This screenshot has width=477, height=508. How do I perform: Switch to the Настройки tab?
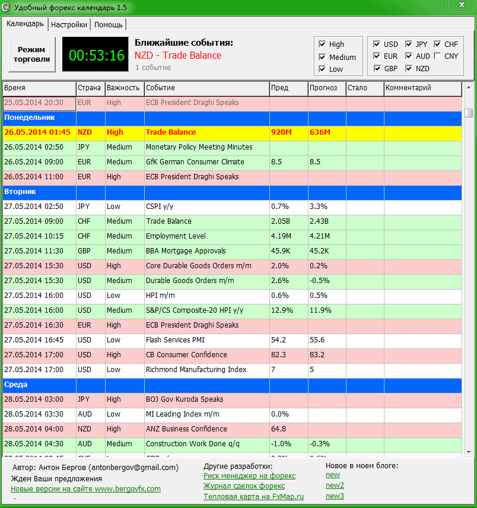click(x=69, y=24)
